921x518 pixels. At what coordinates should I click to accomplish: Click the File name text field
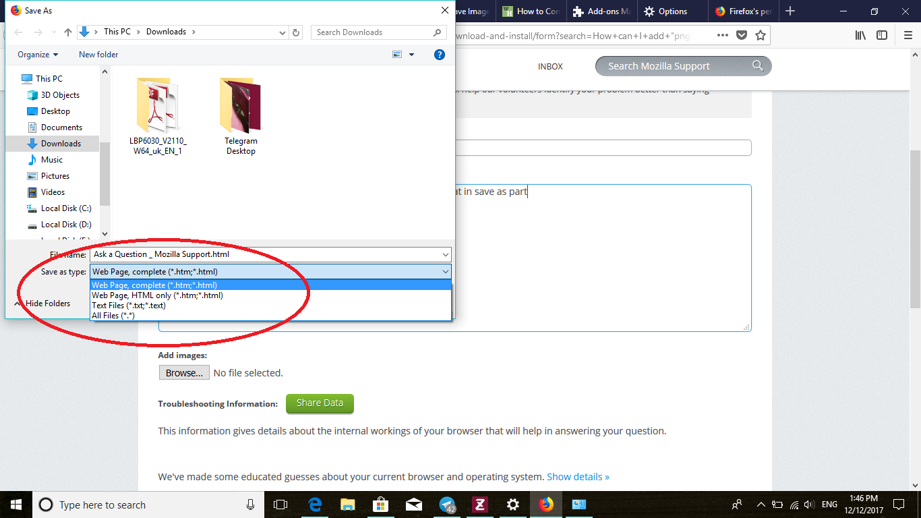(264, 254)
